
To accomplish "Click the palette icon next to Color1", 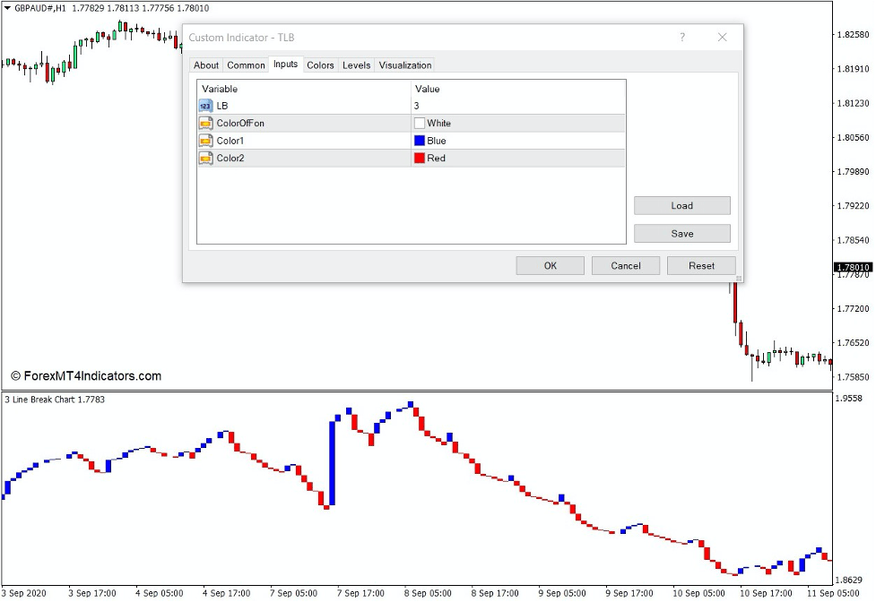I will click(204, 141).
